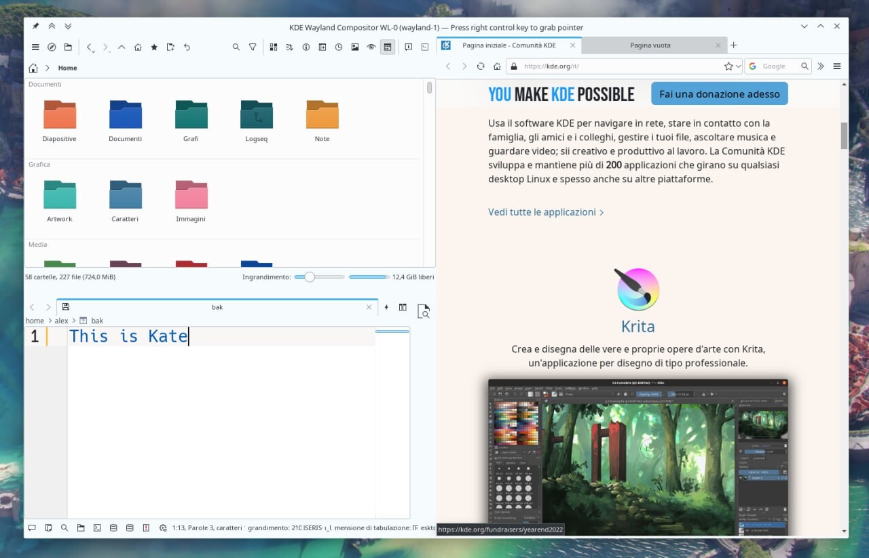Screen dimensions: 869x558
Task: Click the new tab folder icon in Dolphin
Action: click(68, 47)
